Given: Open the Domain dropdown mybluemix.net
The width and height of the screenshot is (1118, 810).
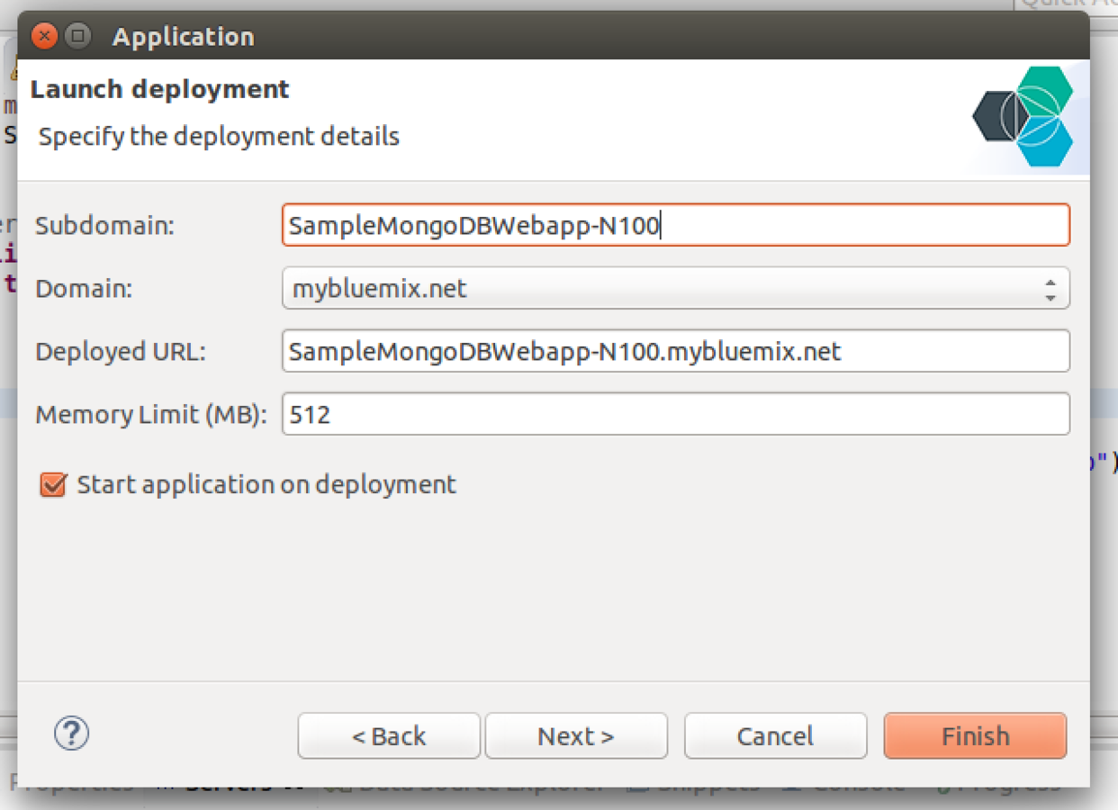Looking at the screenshot, I should (x=676, y=288).
